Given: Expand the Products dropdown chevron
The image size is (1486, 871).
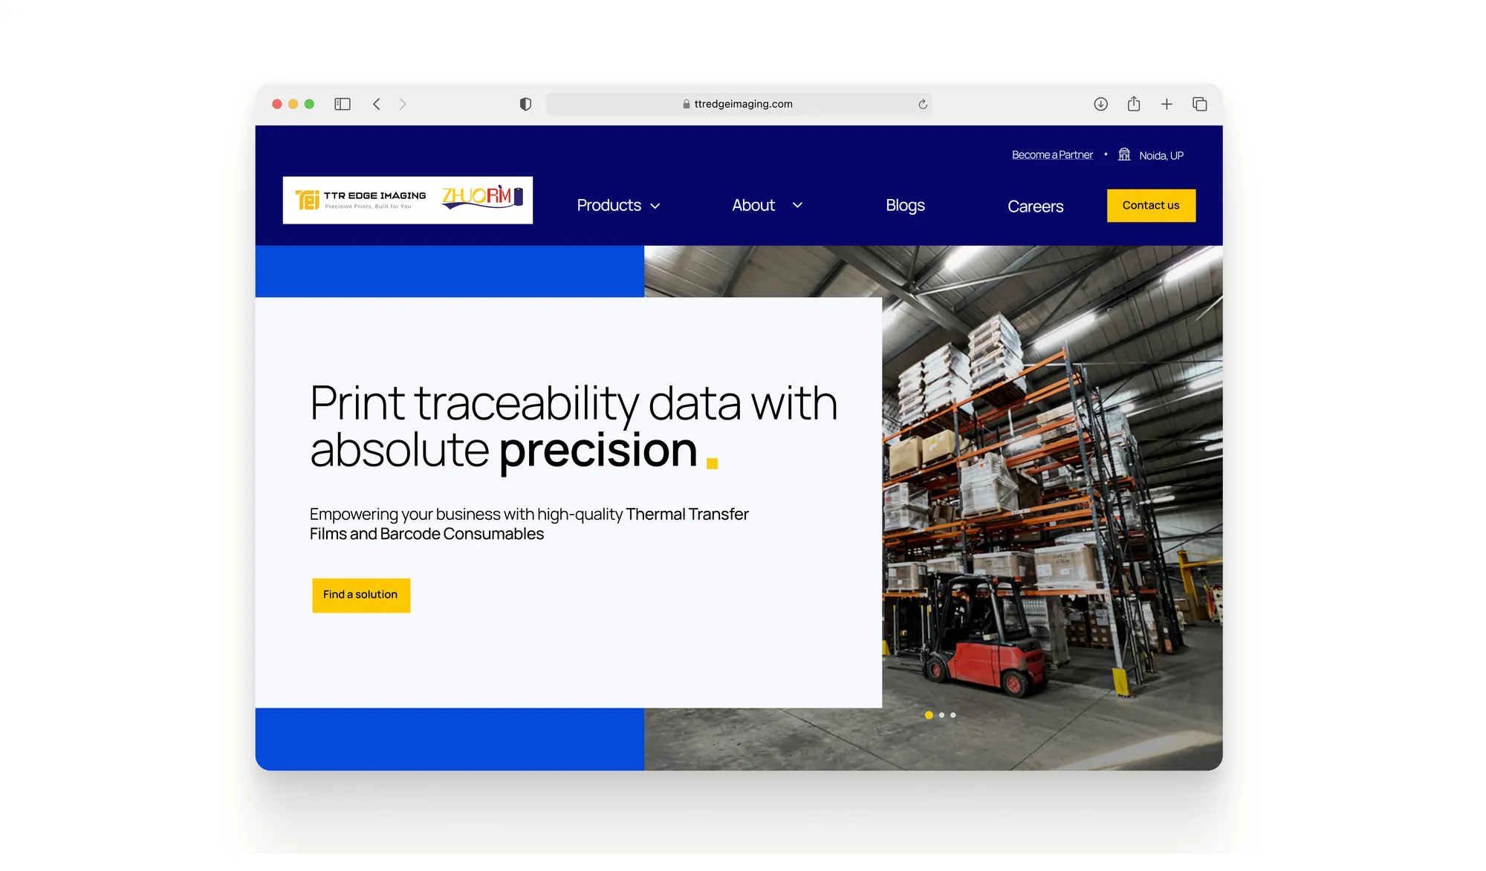Looking at the screenshot, I should coord(655,206).
